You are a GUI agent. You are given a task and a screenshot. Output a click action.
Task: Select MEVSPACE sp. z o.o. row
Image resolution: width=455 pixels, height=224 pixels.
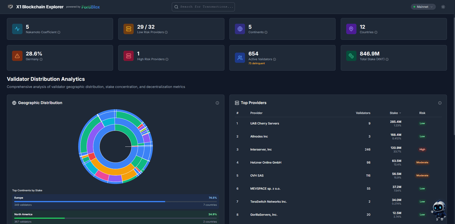coord(338,188)
